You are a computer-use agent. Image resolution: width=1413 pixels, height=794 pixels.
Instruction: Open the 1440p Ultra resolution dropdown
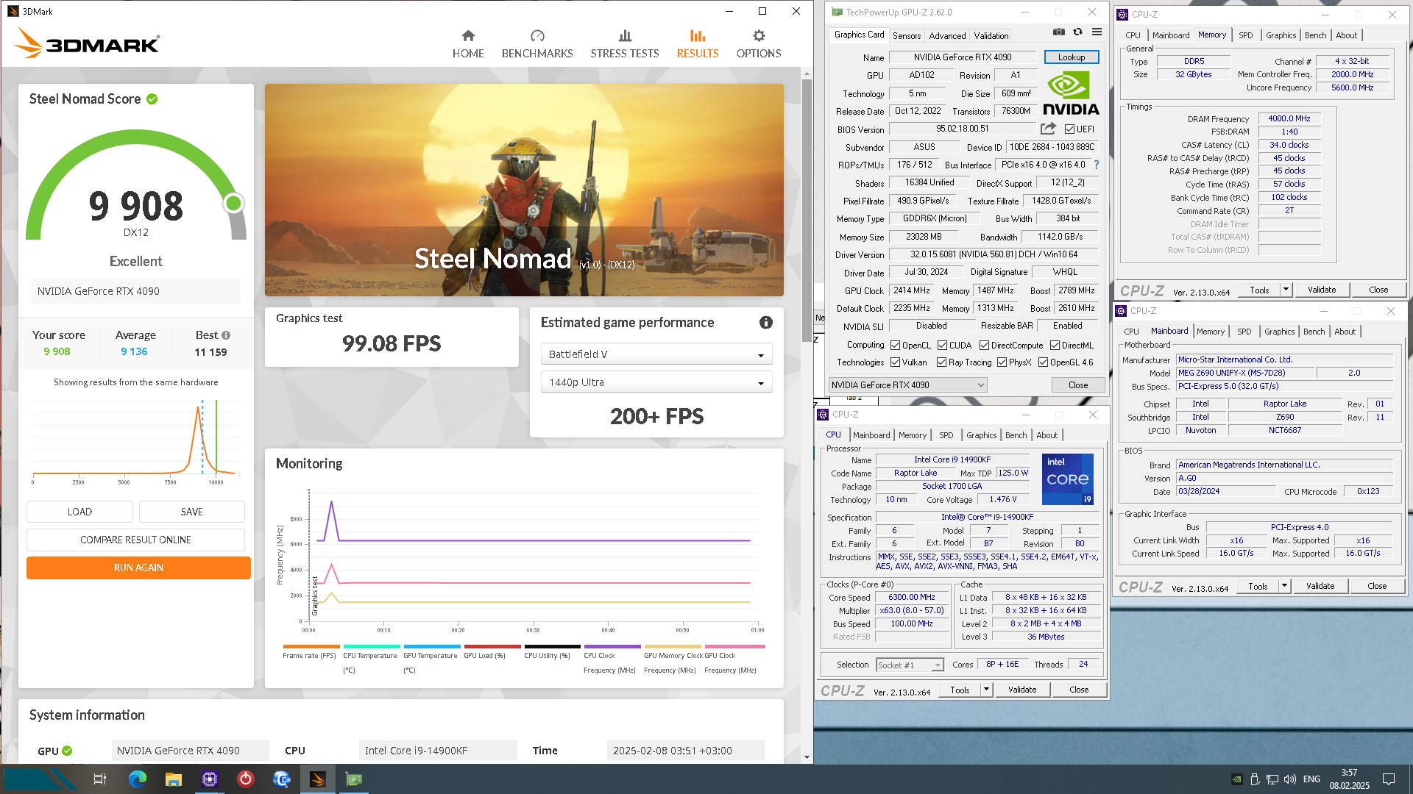tap(656, 382)
